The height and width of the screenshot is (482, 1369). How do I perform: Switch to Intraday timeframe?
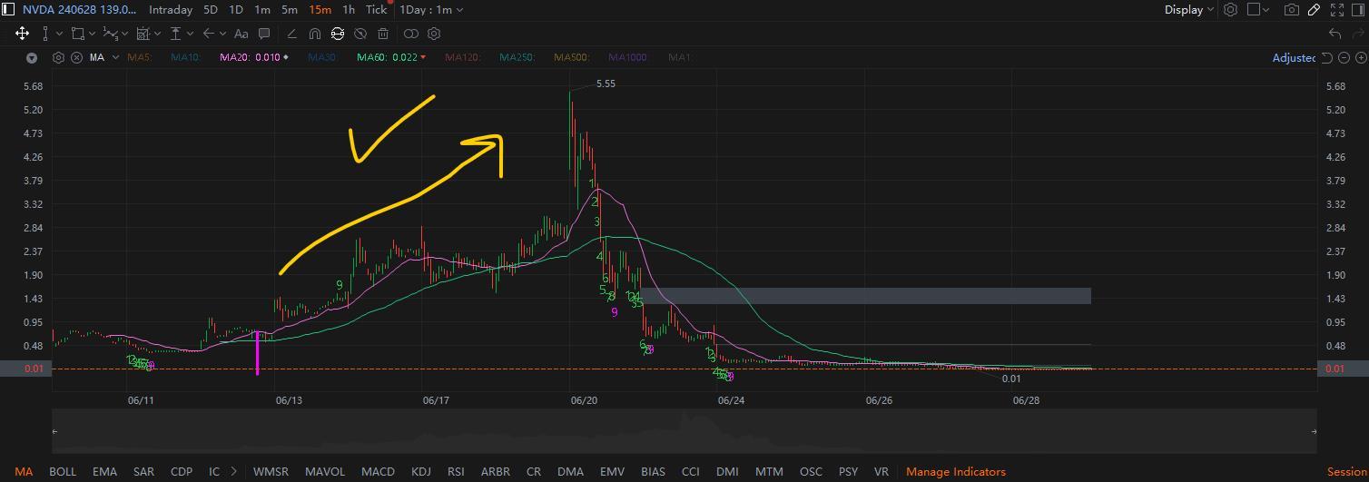pyautogui.click(x=171, y=10)
